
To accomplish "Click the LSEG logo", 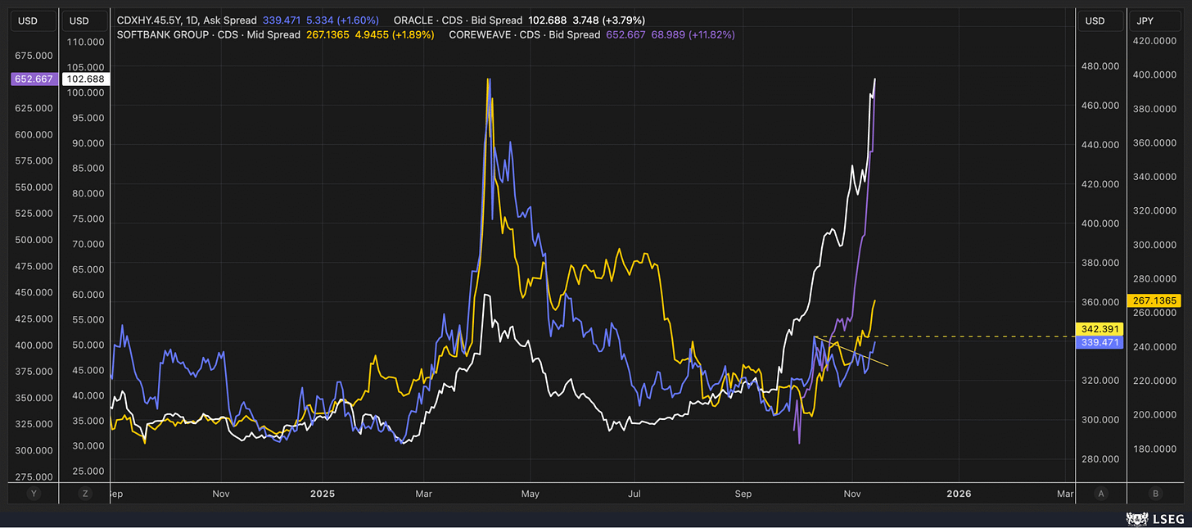I will pyautogui.click(x=1156, y=519).
